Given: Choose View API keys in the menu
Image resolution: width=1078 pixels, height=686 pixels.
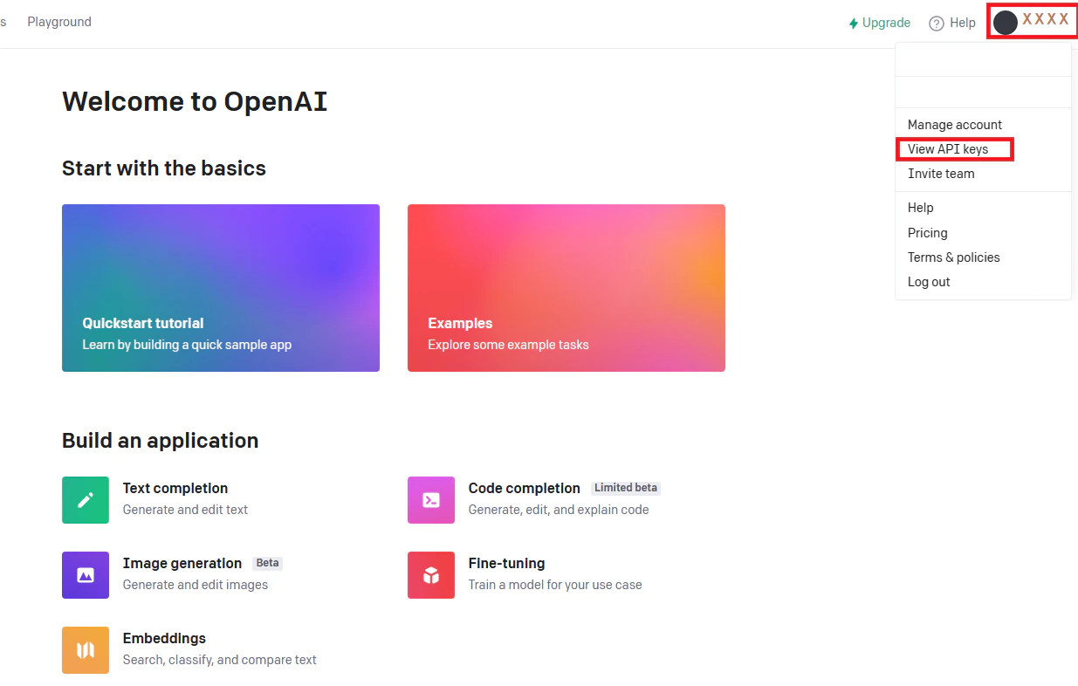Looking at the screenshot, I should tap(948, 149).
